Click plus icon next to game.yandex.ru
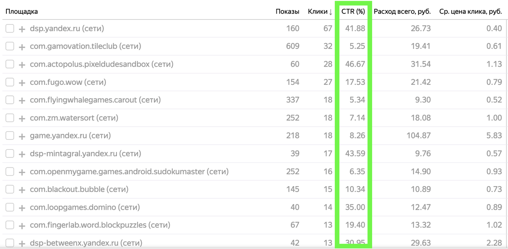 coord(22,136)
